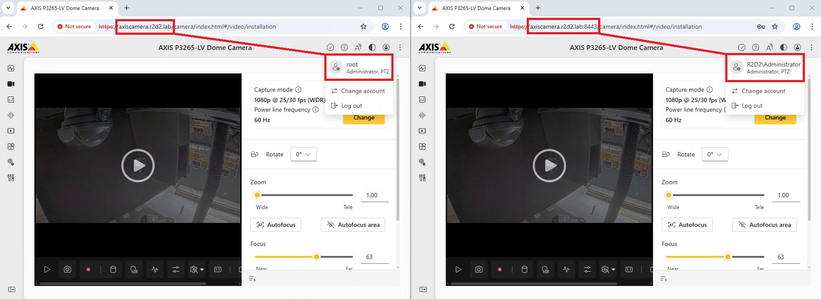Viewport: 821px width, 299px height.
Task: Click the help question mark icon in right window
Action: tap(756, 47)
